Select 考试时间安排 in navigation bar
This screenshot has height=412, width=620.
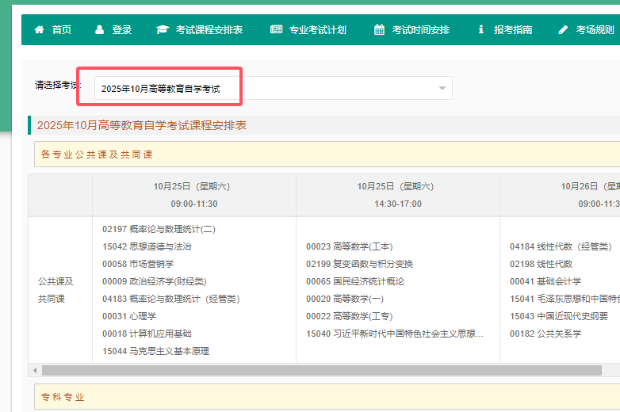click(420, 30)
